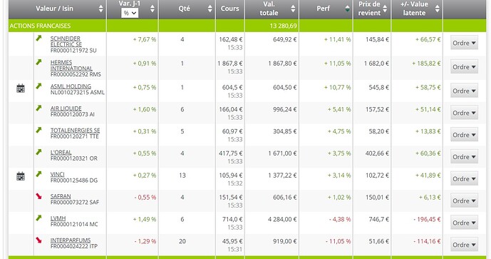Image resolution: width=491 pixels, height=259 pixels.
Task: Click the red down arrow next to Safran
Action: point(38,196)
